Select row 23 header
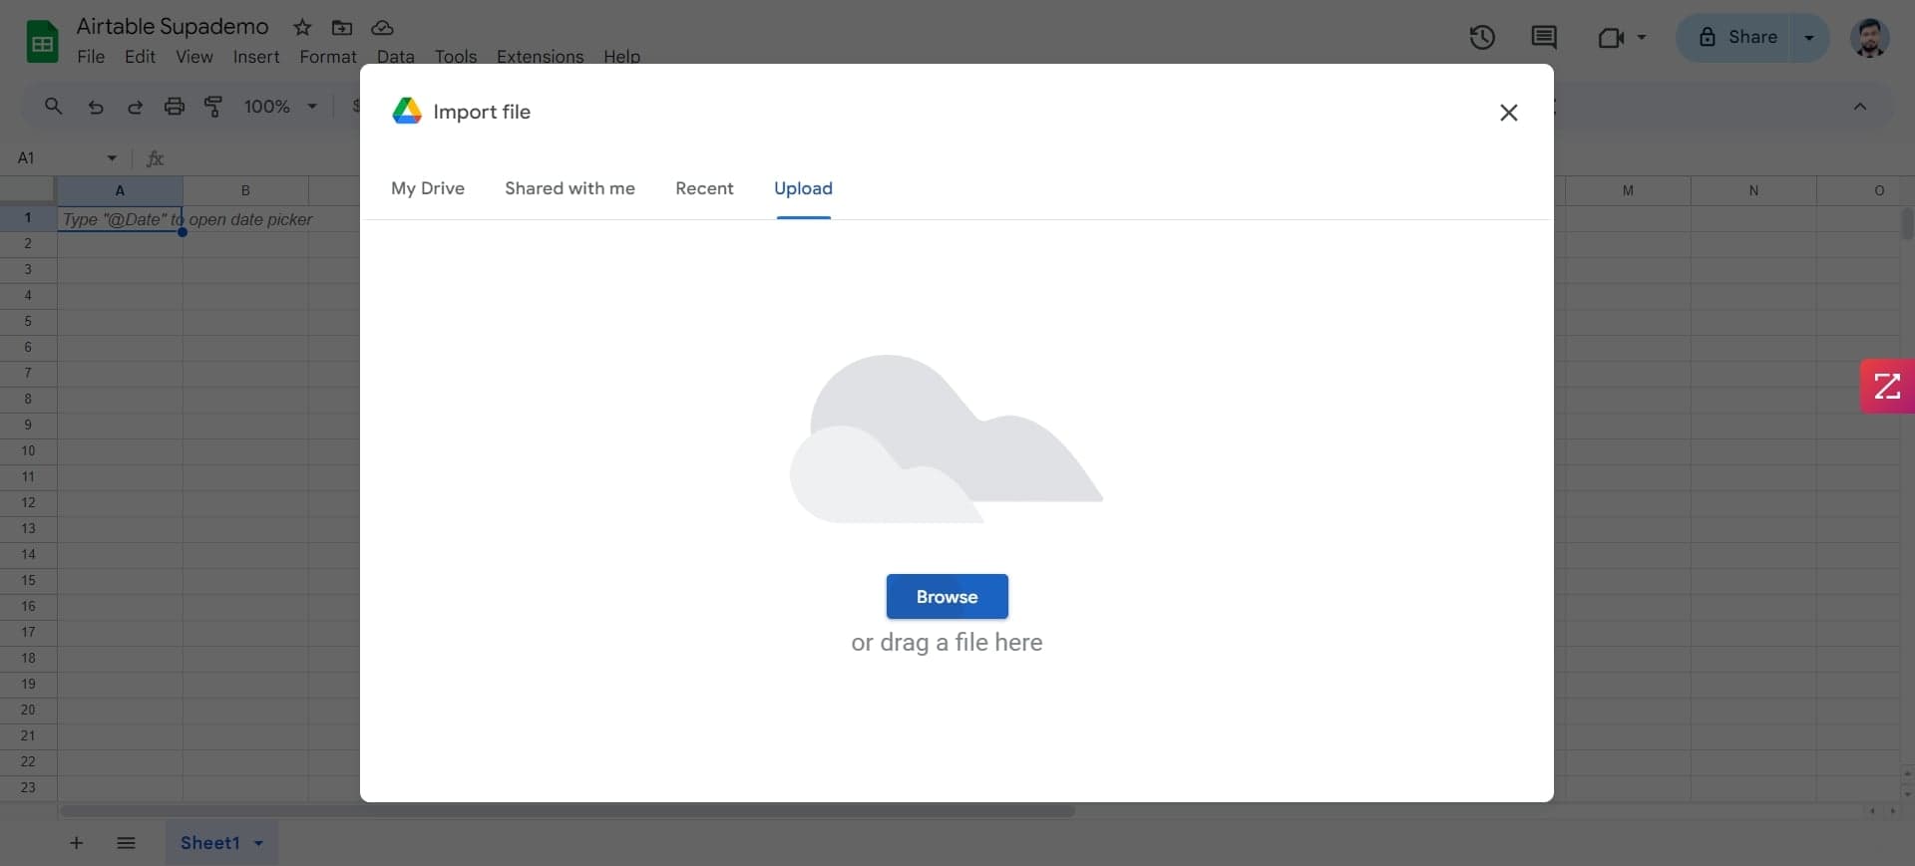This screenshot has height=866, width=1915. 28,787
